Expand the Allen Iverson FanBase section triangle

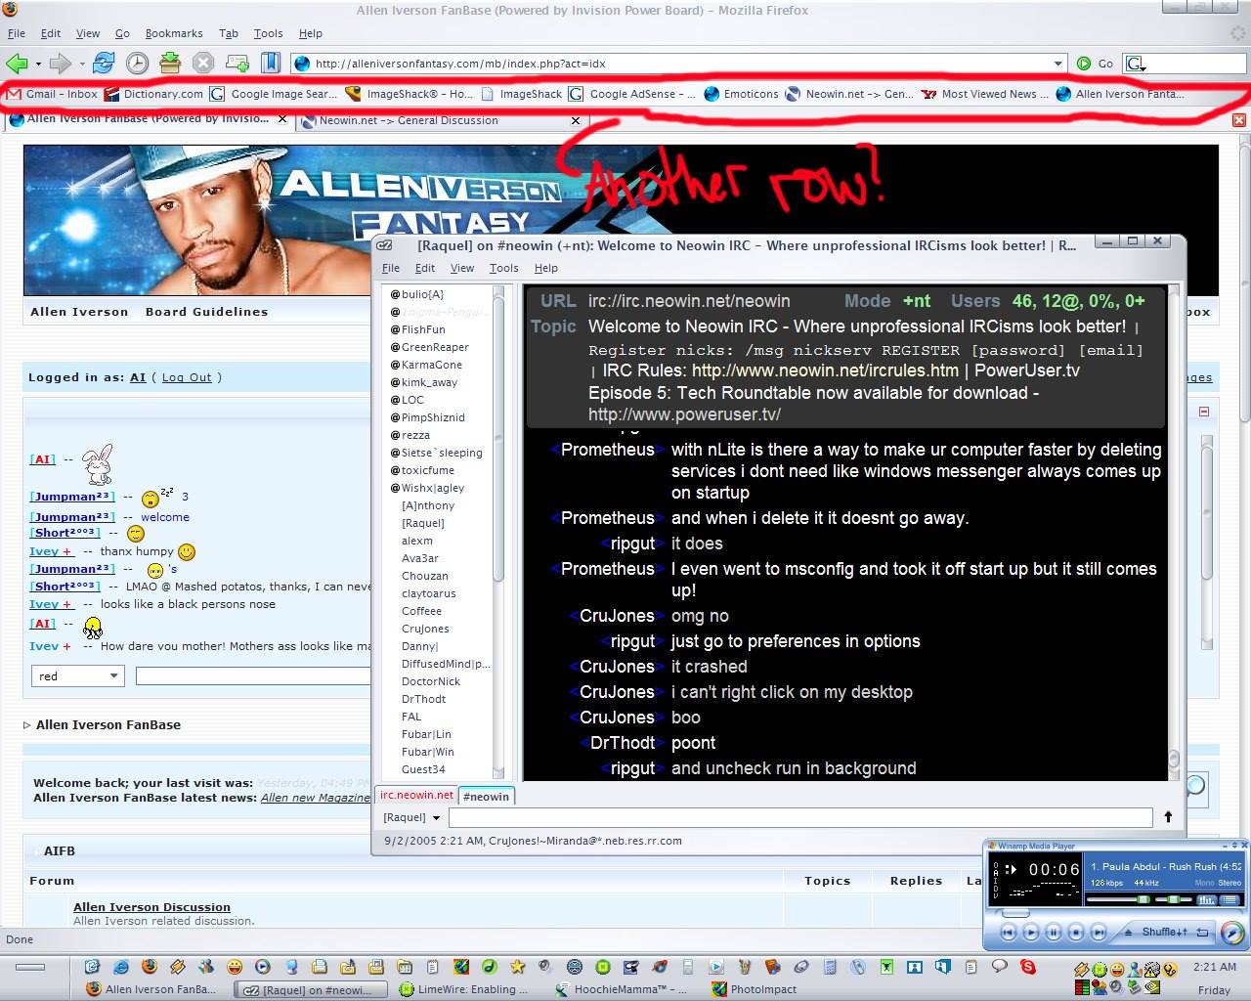pyautogui.click(x=27, y=725)
